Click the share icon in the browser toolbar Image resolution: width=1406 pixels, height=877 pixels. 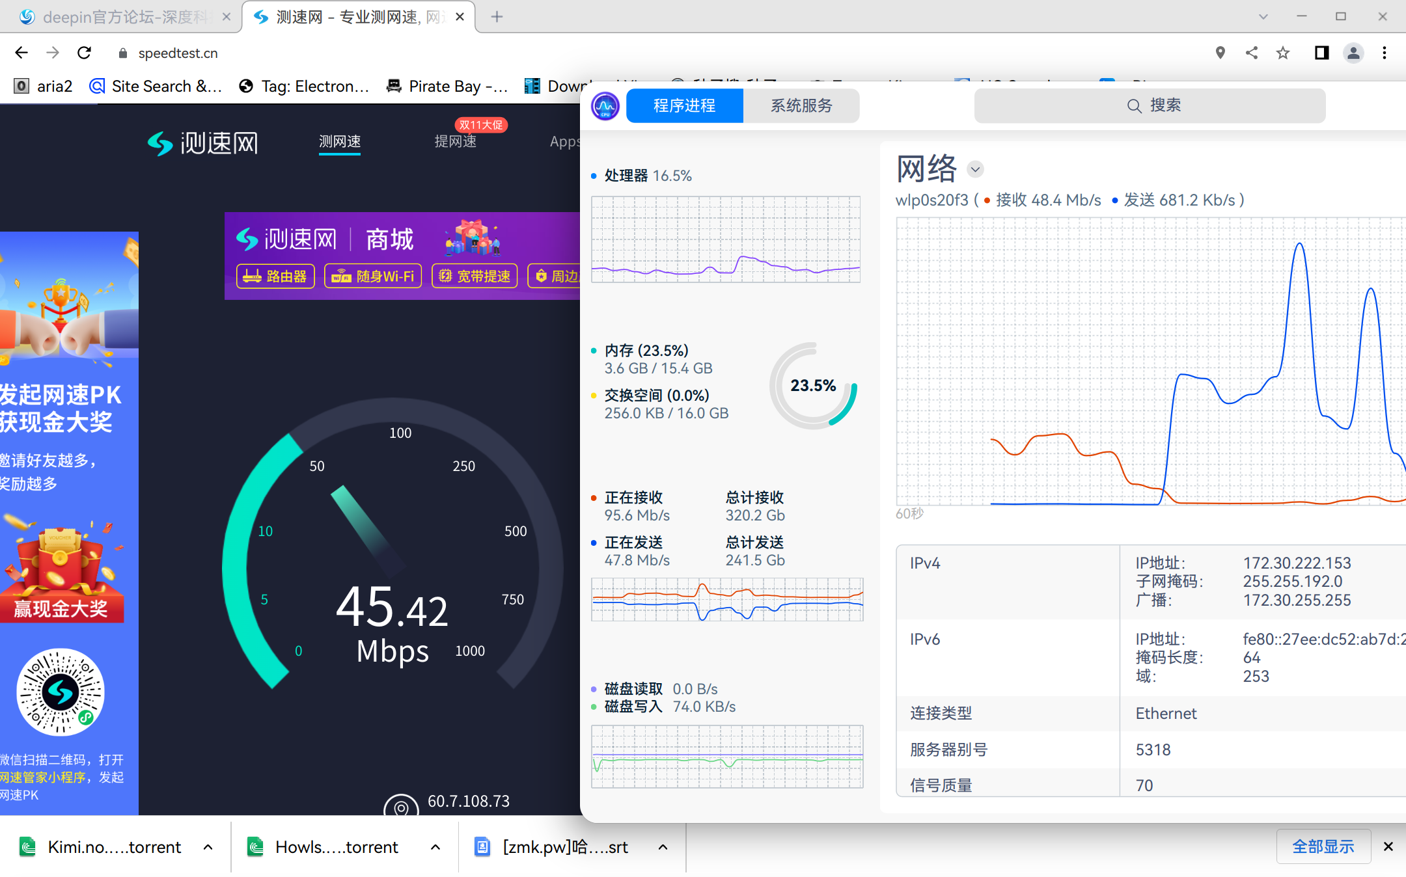1251,53
